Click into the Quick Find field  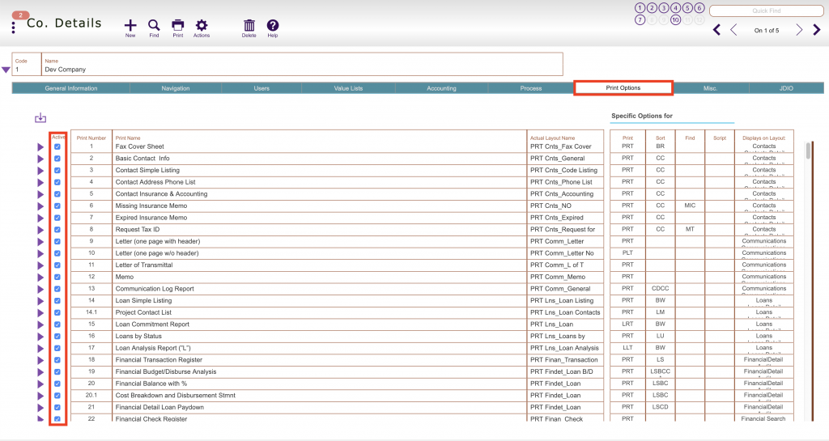(x=766, y=11)
